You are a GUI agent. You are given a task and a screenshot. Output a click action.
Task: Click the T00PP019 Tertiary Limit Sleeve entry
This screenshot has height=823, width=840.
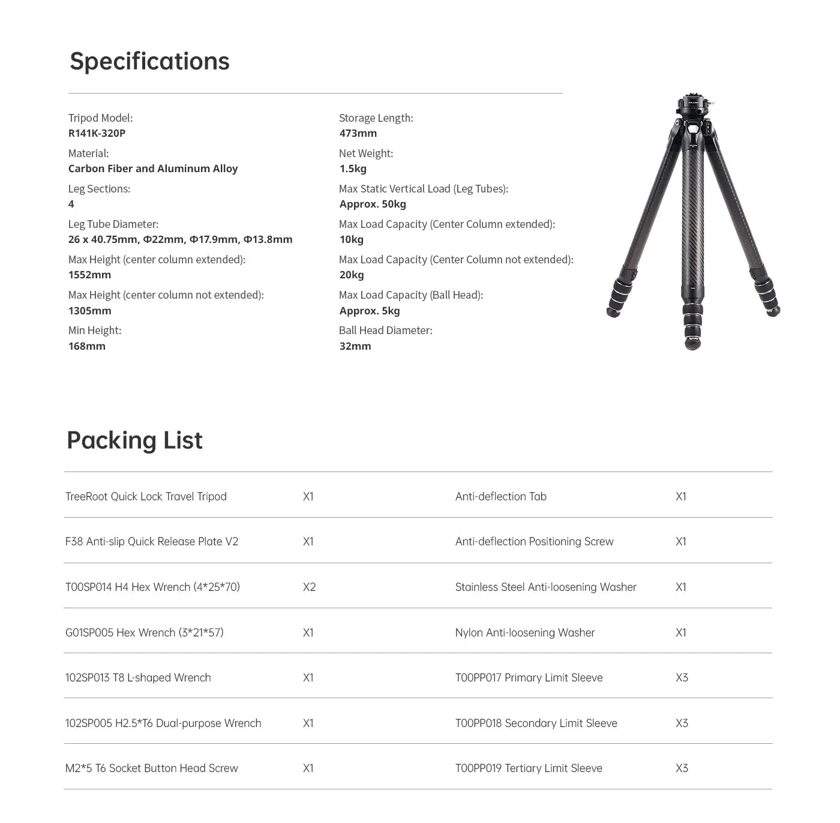pyautogui.click(x=529, y=768)
